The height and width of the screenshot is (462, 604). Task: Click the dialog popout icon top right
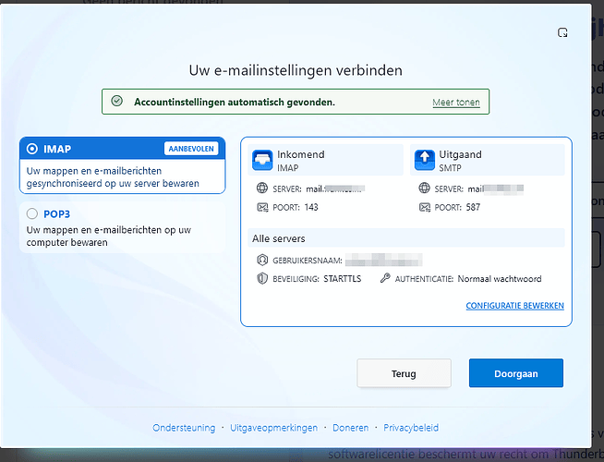pyautogui.click(x=562, y=32)
